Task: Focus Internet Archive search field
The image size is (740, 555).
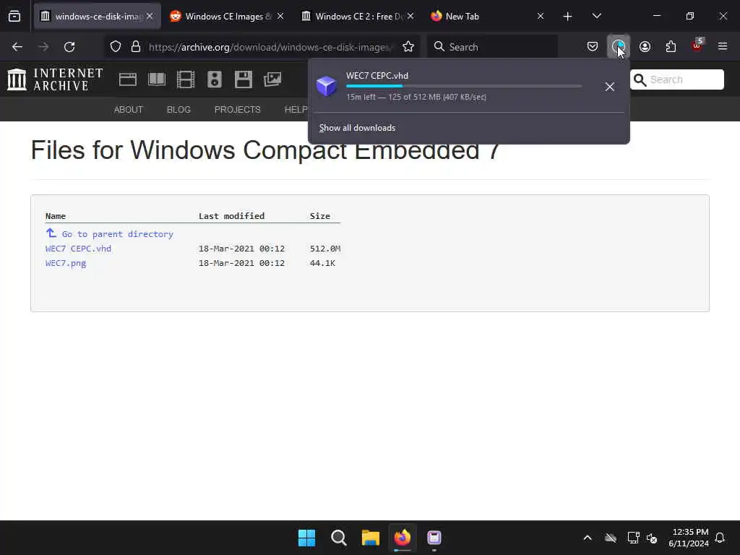Action: (677, 79)
